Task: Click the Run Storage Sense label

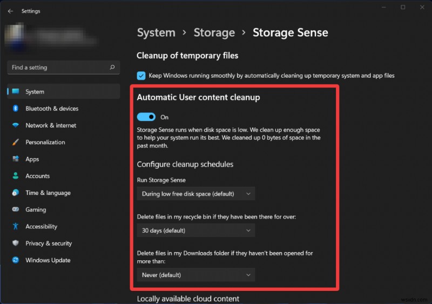Action: (161, 180)
